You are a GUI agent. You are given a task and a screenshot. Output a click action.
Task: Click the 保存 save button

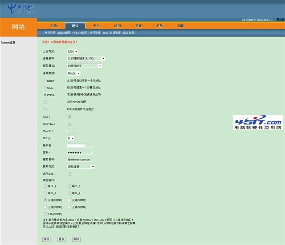pos(46,239)
